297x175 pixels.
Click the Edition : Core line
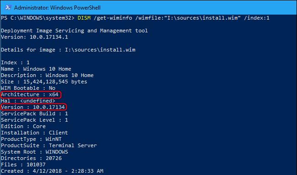click(23, 126)
